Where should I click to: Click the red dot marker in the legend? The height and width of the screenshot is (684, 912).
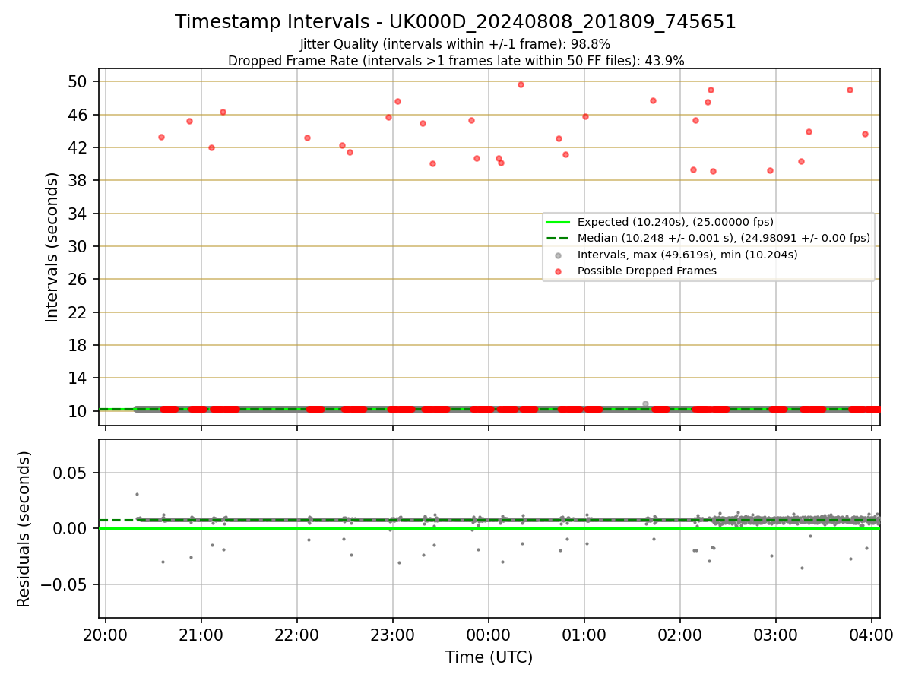(559, 271)
